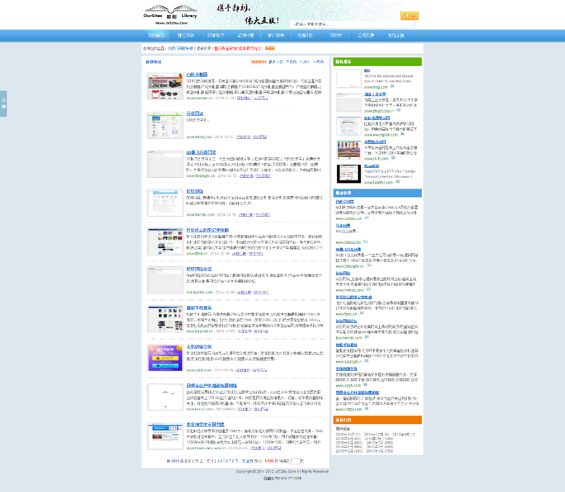Open 网站首页 in the navigation bar

(x=156, y=35)
